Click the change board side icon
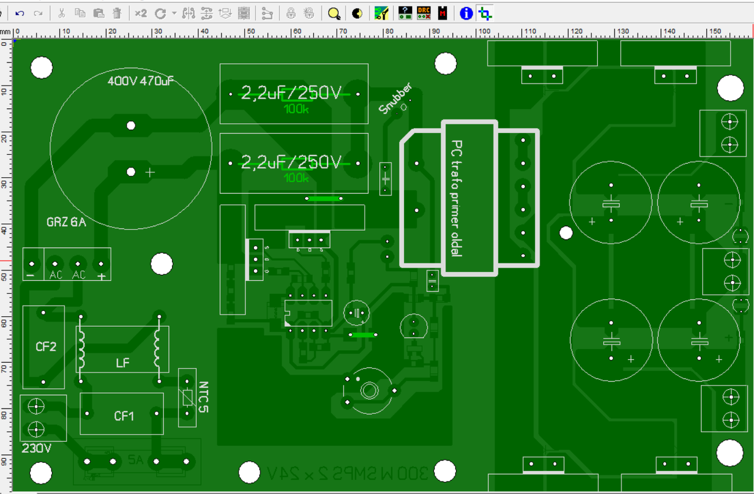754x494 pixels. (225, 13)
